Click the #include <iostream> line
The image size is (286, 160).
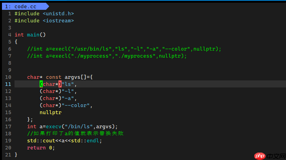tap(44, 21)
